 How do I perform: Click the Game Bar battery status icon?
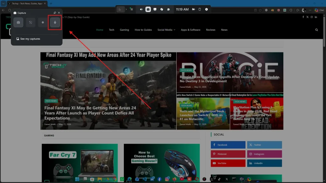(x=193, y=9)
